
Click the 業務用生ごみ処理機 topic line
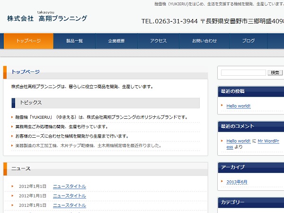click(x=62, y=127)
